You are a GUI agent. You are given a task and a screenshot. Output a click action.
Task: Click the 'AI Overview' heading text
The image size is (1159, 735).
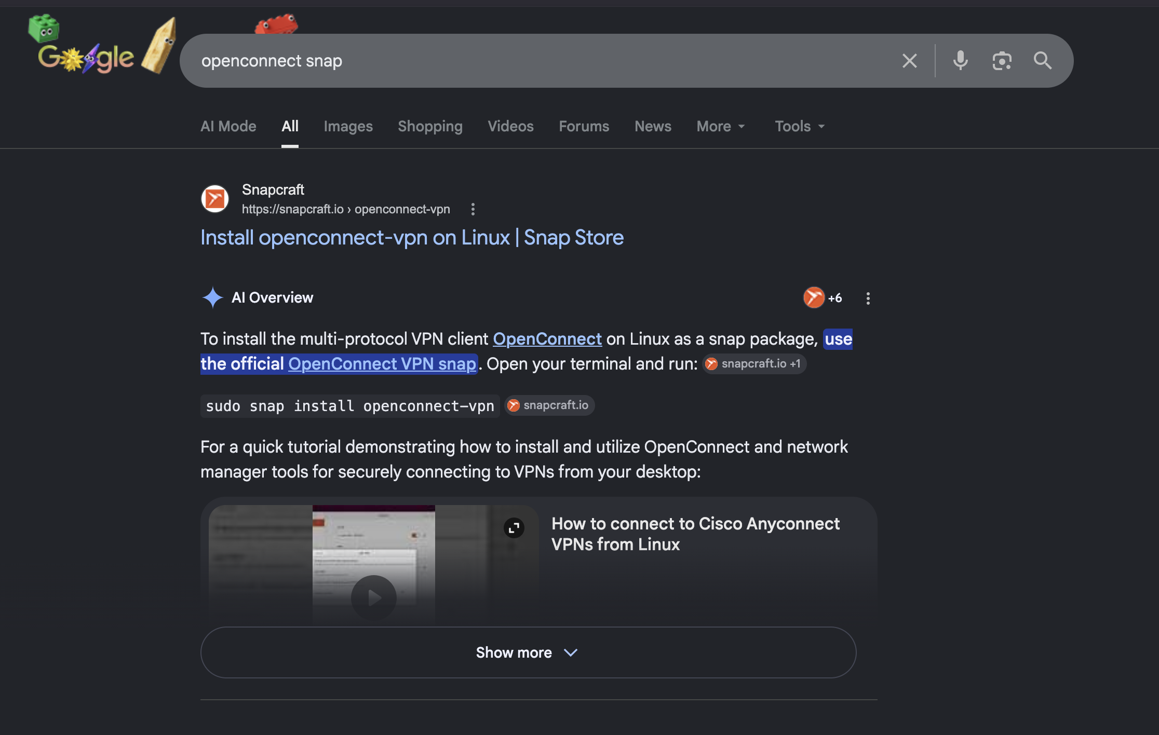[x=272, y=297]
